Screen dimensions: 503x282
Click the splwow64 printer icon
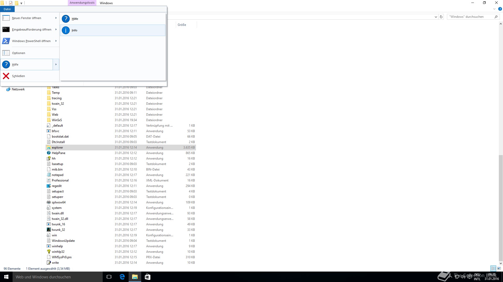point(49,202)
